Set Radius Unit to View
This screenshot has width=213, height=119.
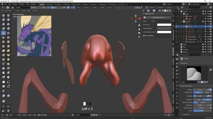click(198, 93)
